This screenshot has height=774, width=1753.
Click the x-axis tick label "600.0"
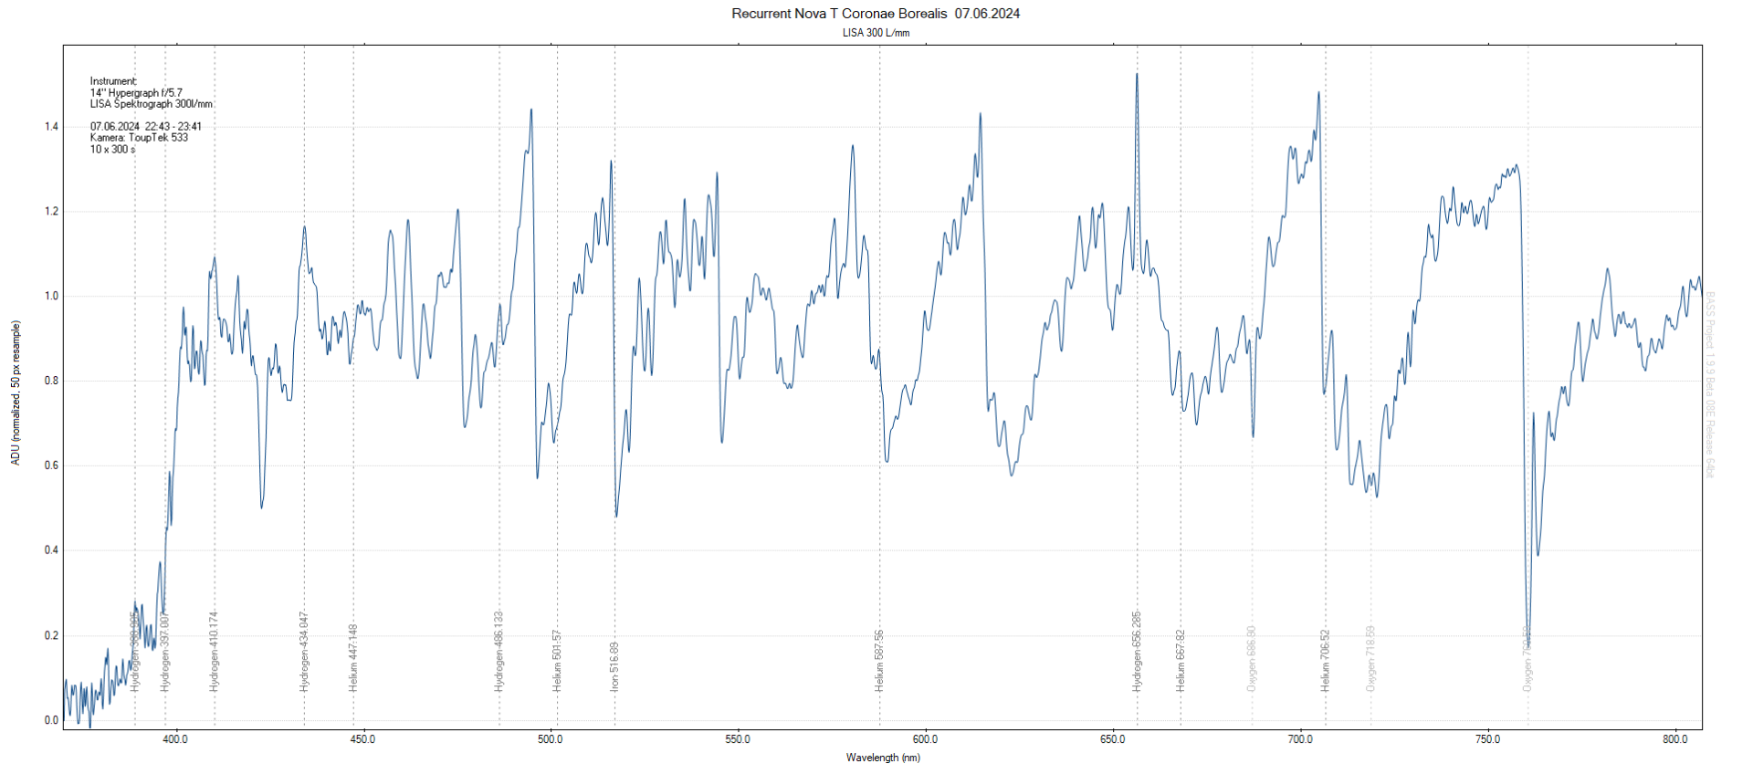(925, 739)
